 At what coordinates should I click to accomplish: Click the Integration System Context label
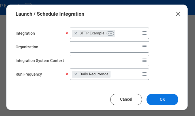(40, 61)
